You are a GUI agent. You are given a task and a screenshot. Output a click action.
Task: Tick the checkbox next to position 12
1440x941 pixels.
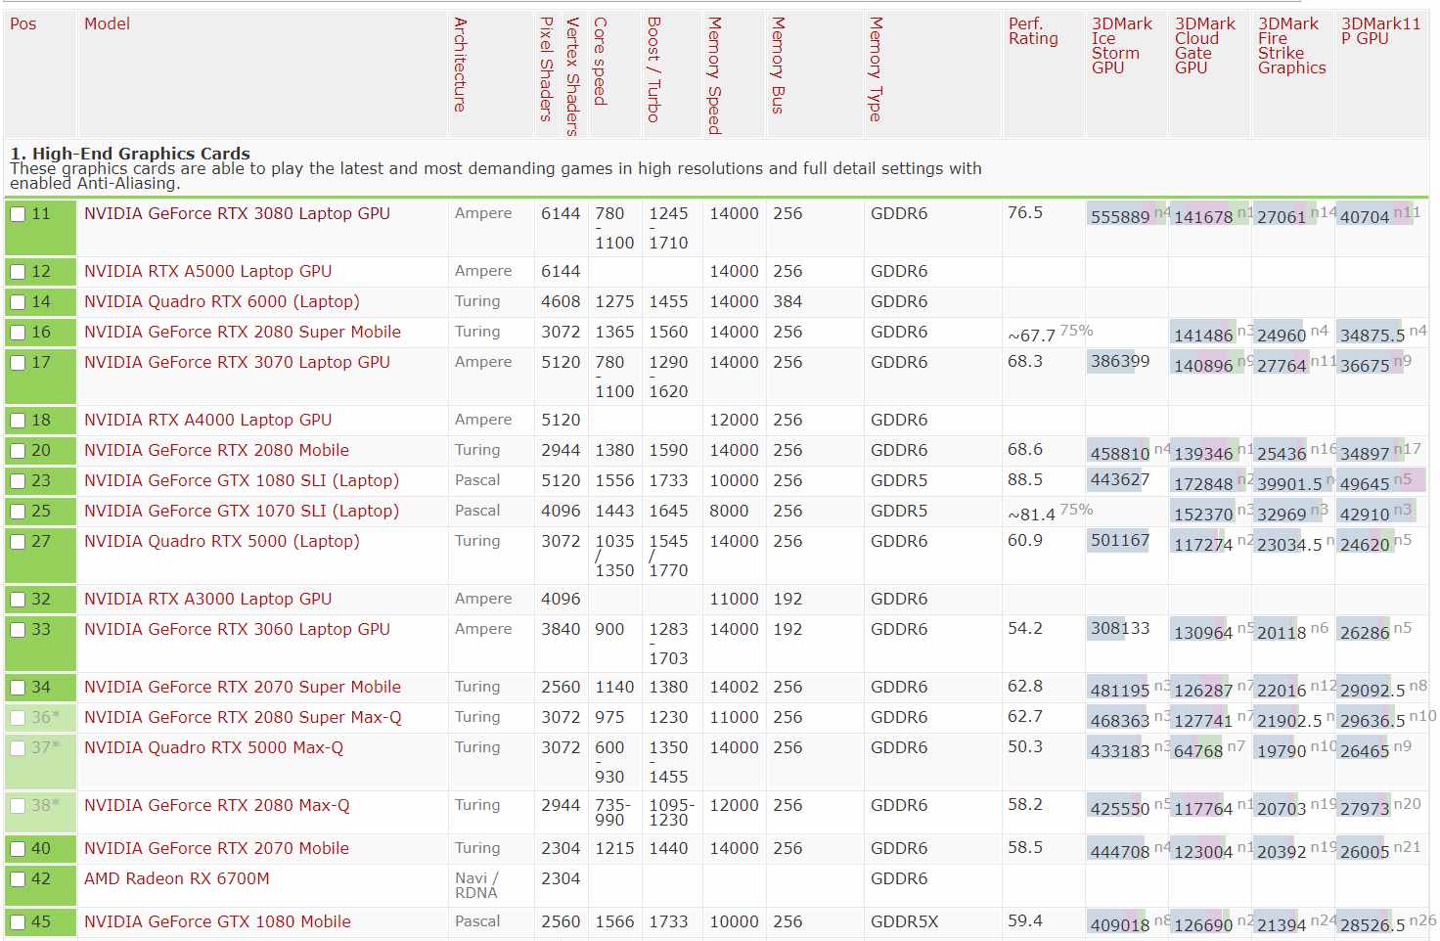18,272
